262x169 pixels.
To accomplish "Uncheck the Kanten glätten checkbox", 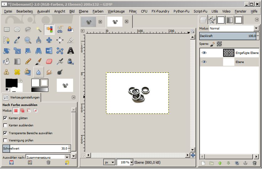I will (5, 118).
